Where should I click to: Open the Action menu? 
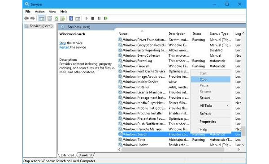click(39, 12)
